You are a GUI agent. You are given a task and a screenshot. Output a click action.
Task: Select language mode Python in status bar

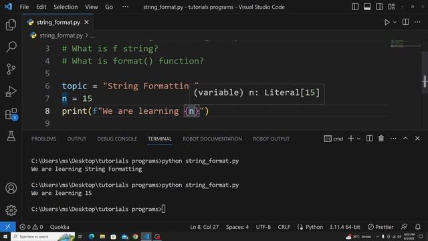coord(314,227)
